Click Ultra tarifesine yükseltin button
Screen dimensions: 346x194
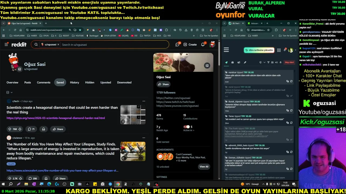pyautogui.click(x=259, y=50)
